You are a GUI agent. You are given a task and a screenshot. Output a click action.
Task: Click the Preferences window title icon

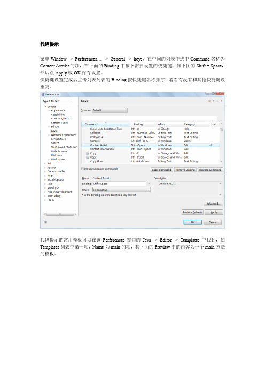coord(43,94)
